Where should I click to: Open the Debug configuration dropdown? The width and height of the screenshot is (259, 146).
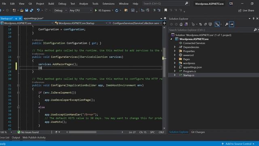pyautogui.click(x=60, y=11)
